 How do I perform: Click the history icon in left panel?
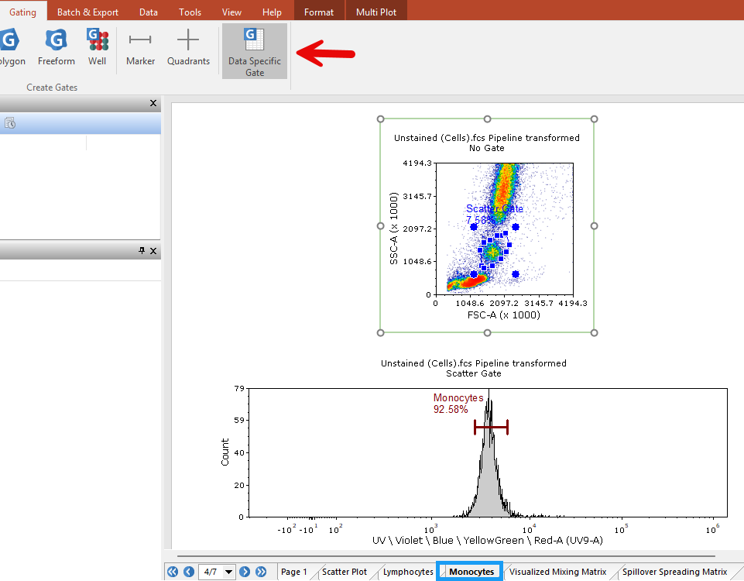click(x=10, y=123)
